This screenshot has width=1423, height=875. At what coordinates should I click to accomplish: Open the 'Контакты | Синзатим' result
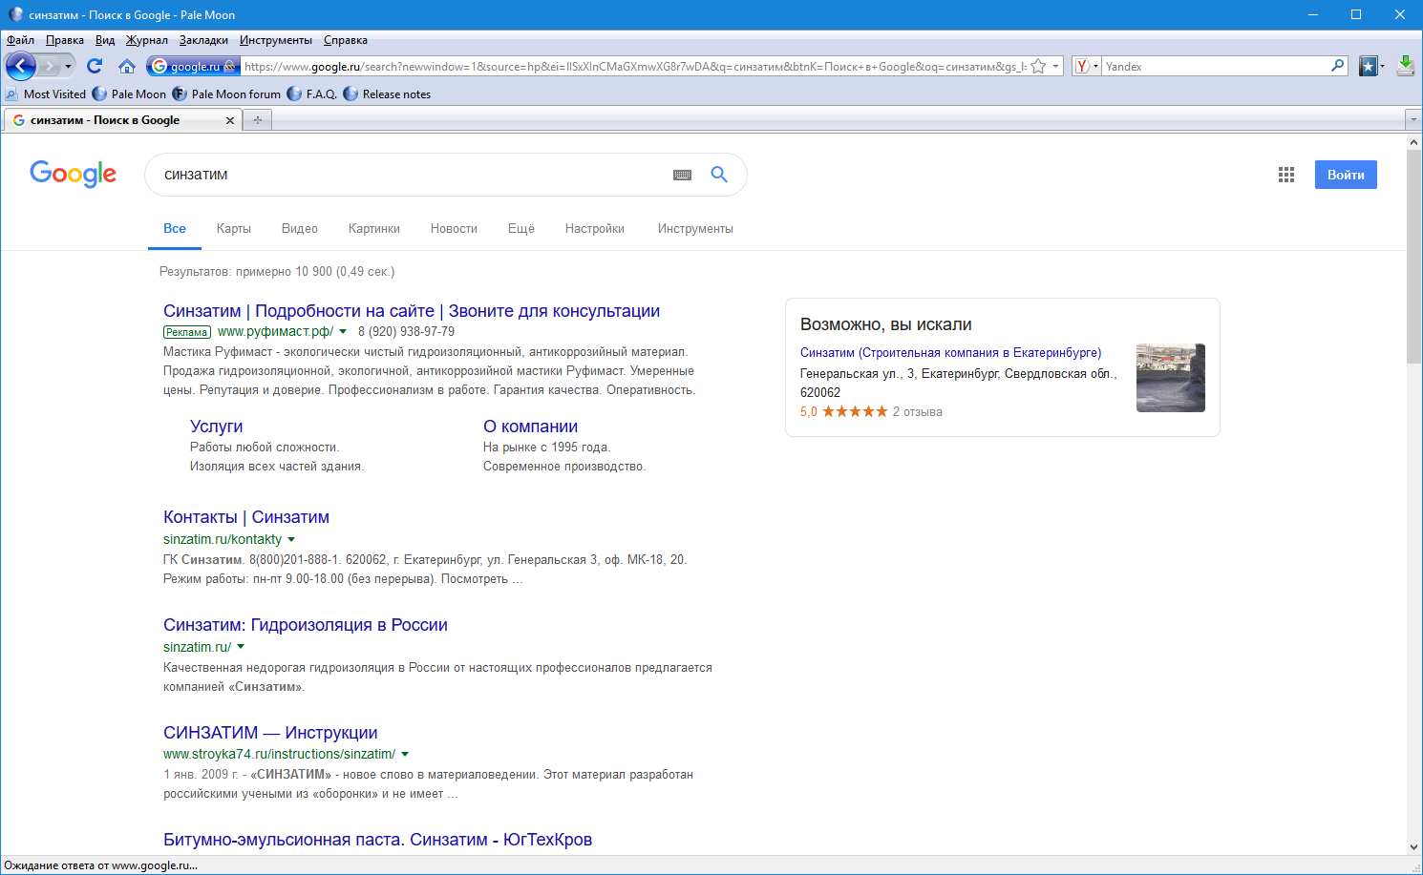[x=246, y=517]
